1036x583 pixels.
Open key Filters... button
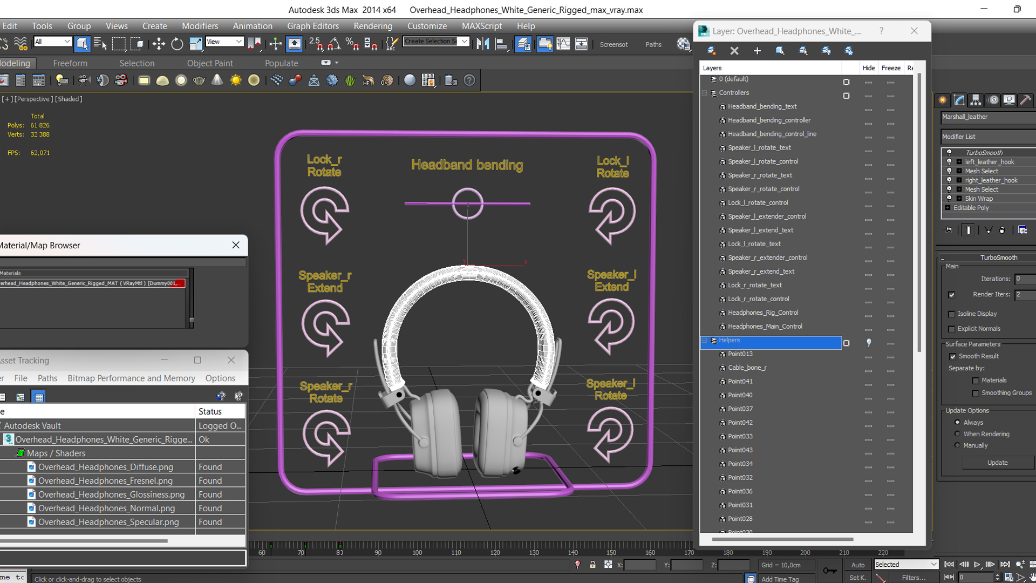tap(914, 578)
